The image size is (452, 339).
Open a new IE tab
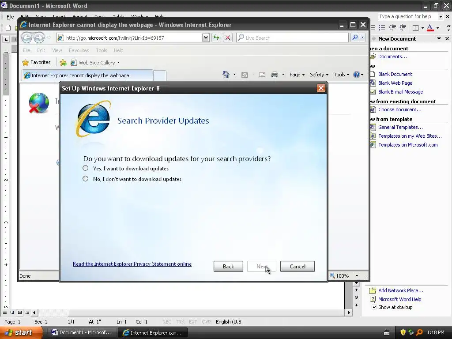159,75
